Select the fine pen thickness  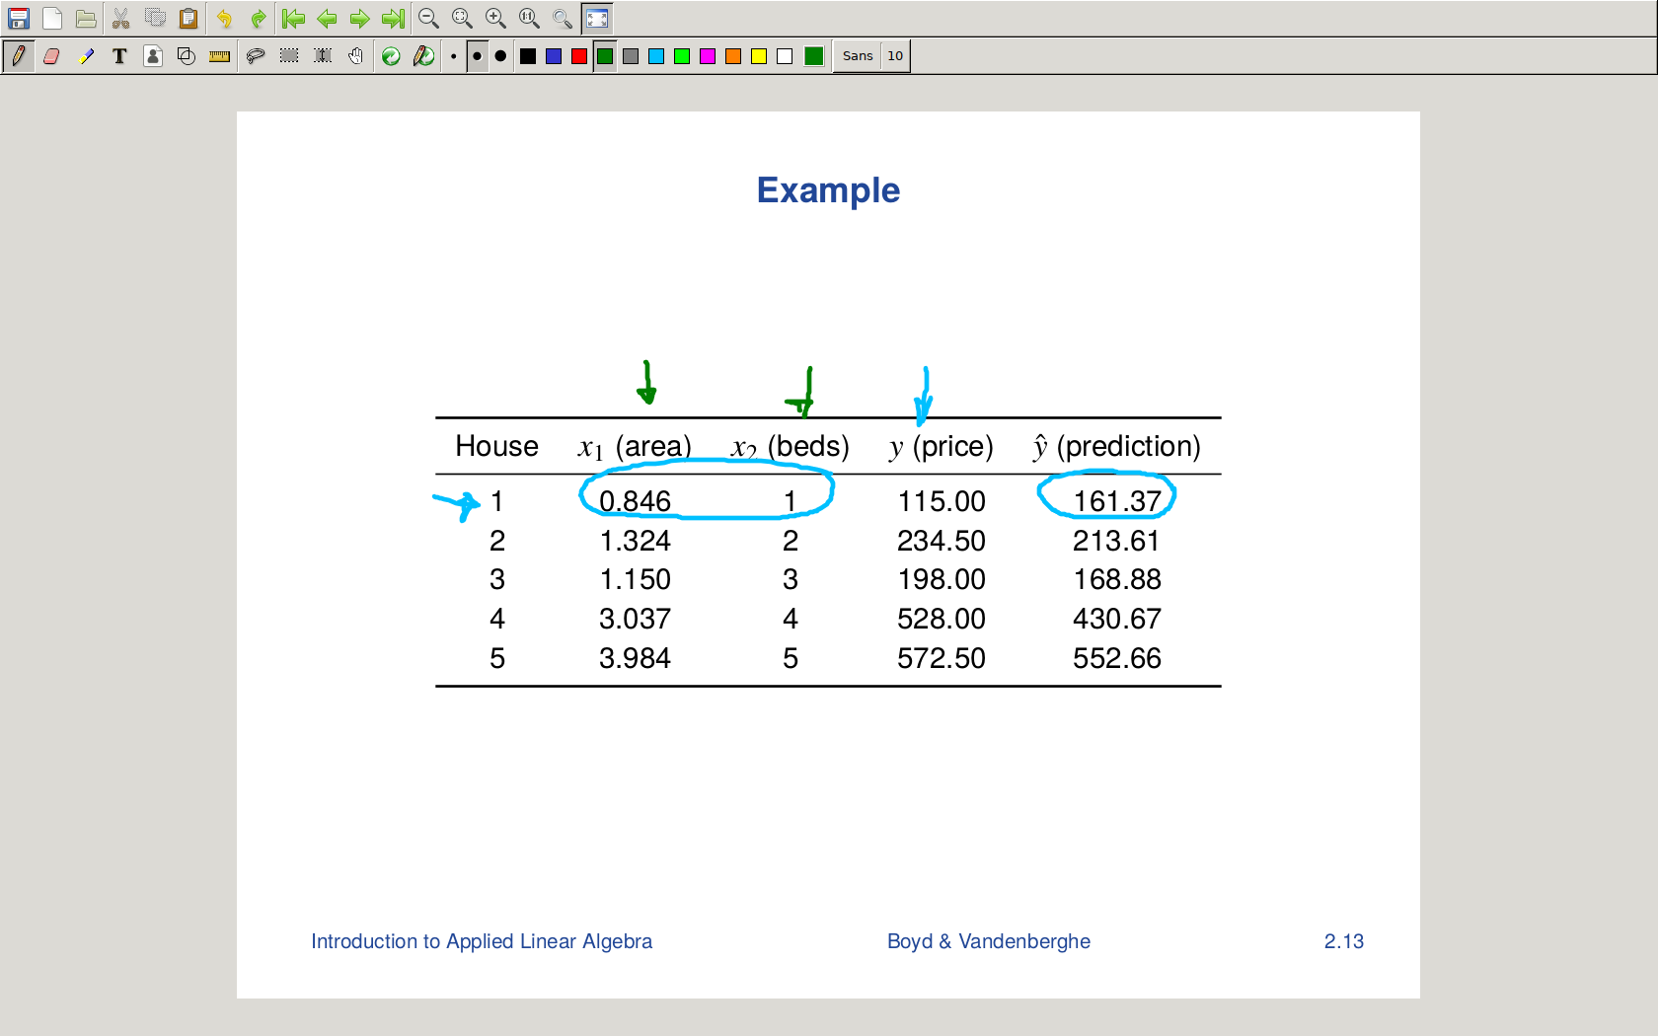click(453, 56)
